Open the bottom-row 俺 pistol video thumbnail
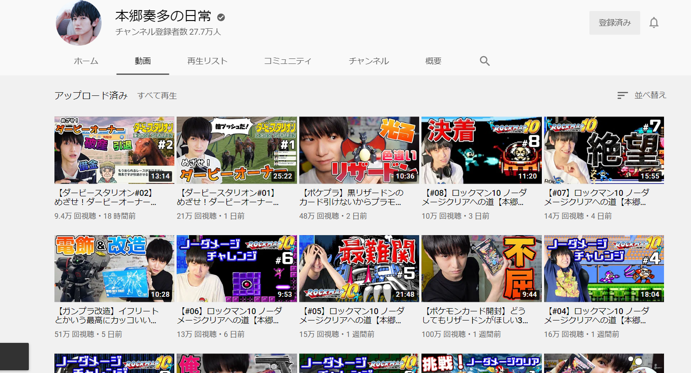Image resolution: width=691 pixels, height=373 pixels. (237, 363)
